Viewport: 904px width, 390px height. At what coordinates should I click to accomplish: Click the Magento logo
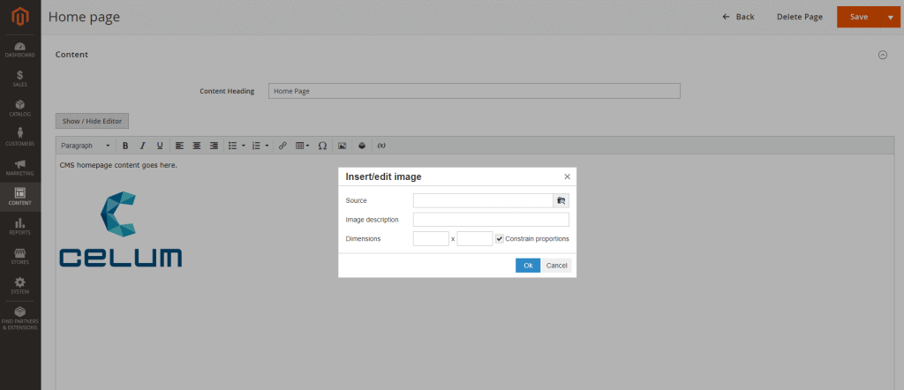tap(20, 17)
